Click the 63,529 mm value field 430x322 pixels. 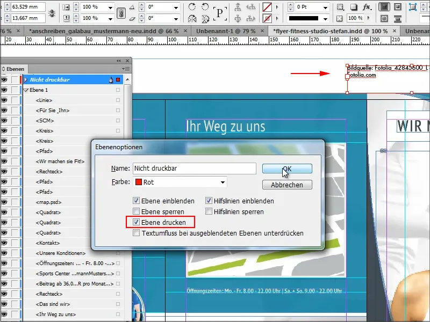point(28,7)
